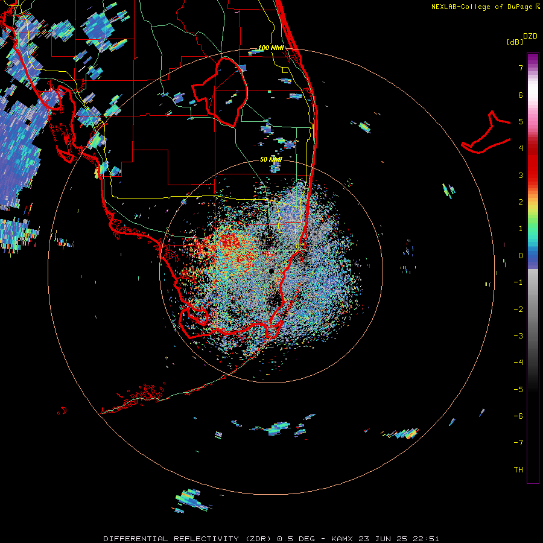This screenshot has height=543, width=543.
Task: Click the KAMX radar site black dot
Action: pos(271,271)
